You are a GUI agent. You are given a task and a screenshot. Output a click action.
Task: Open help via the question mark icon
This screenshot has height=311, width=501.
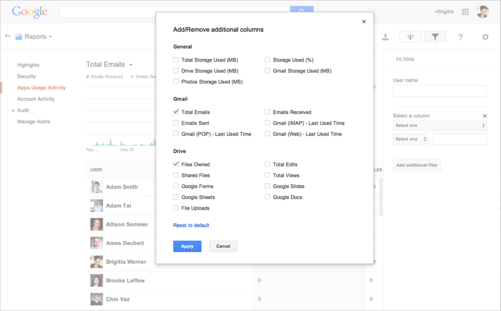pos(460,37)
